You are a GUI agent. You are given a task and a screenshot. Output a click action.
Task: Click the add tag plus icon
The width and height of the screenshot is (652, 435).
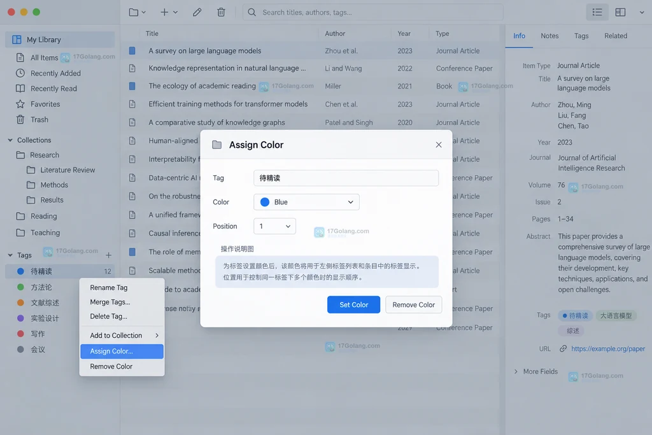click(x=108, y=255)
